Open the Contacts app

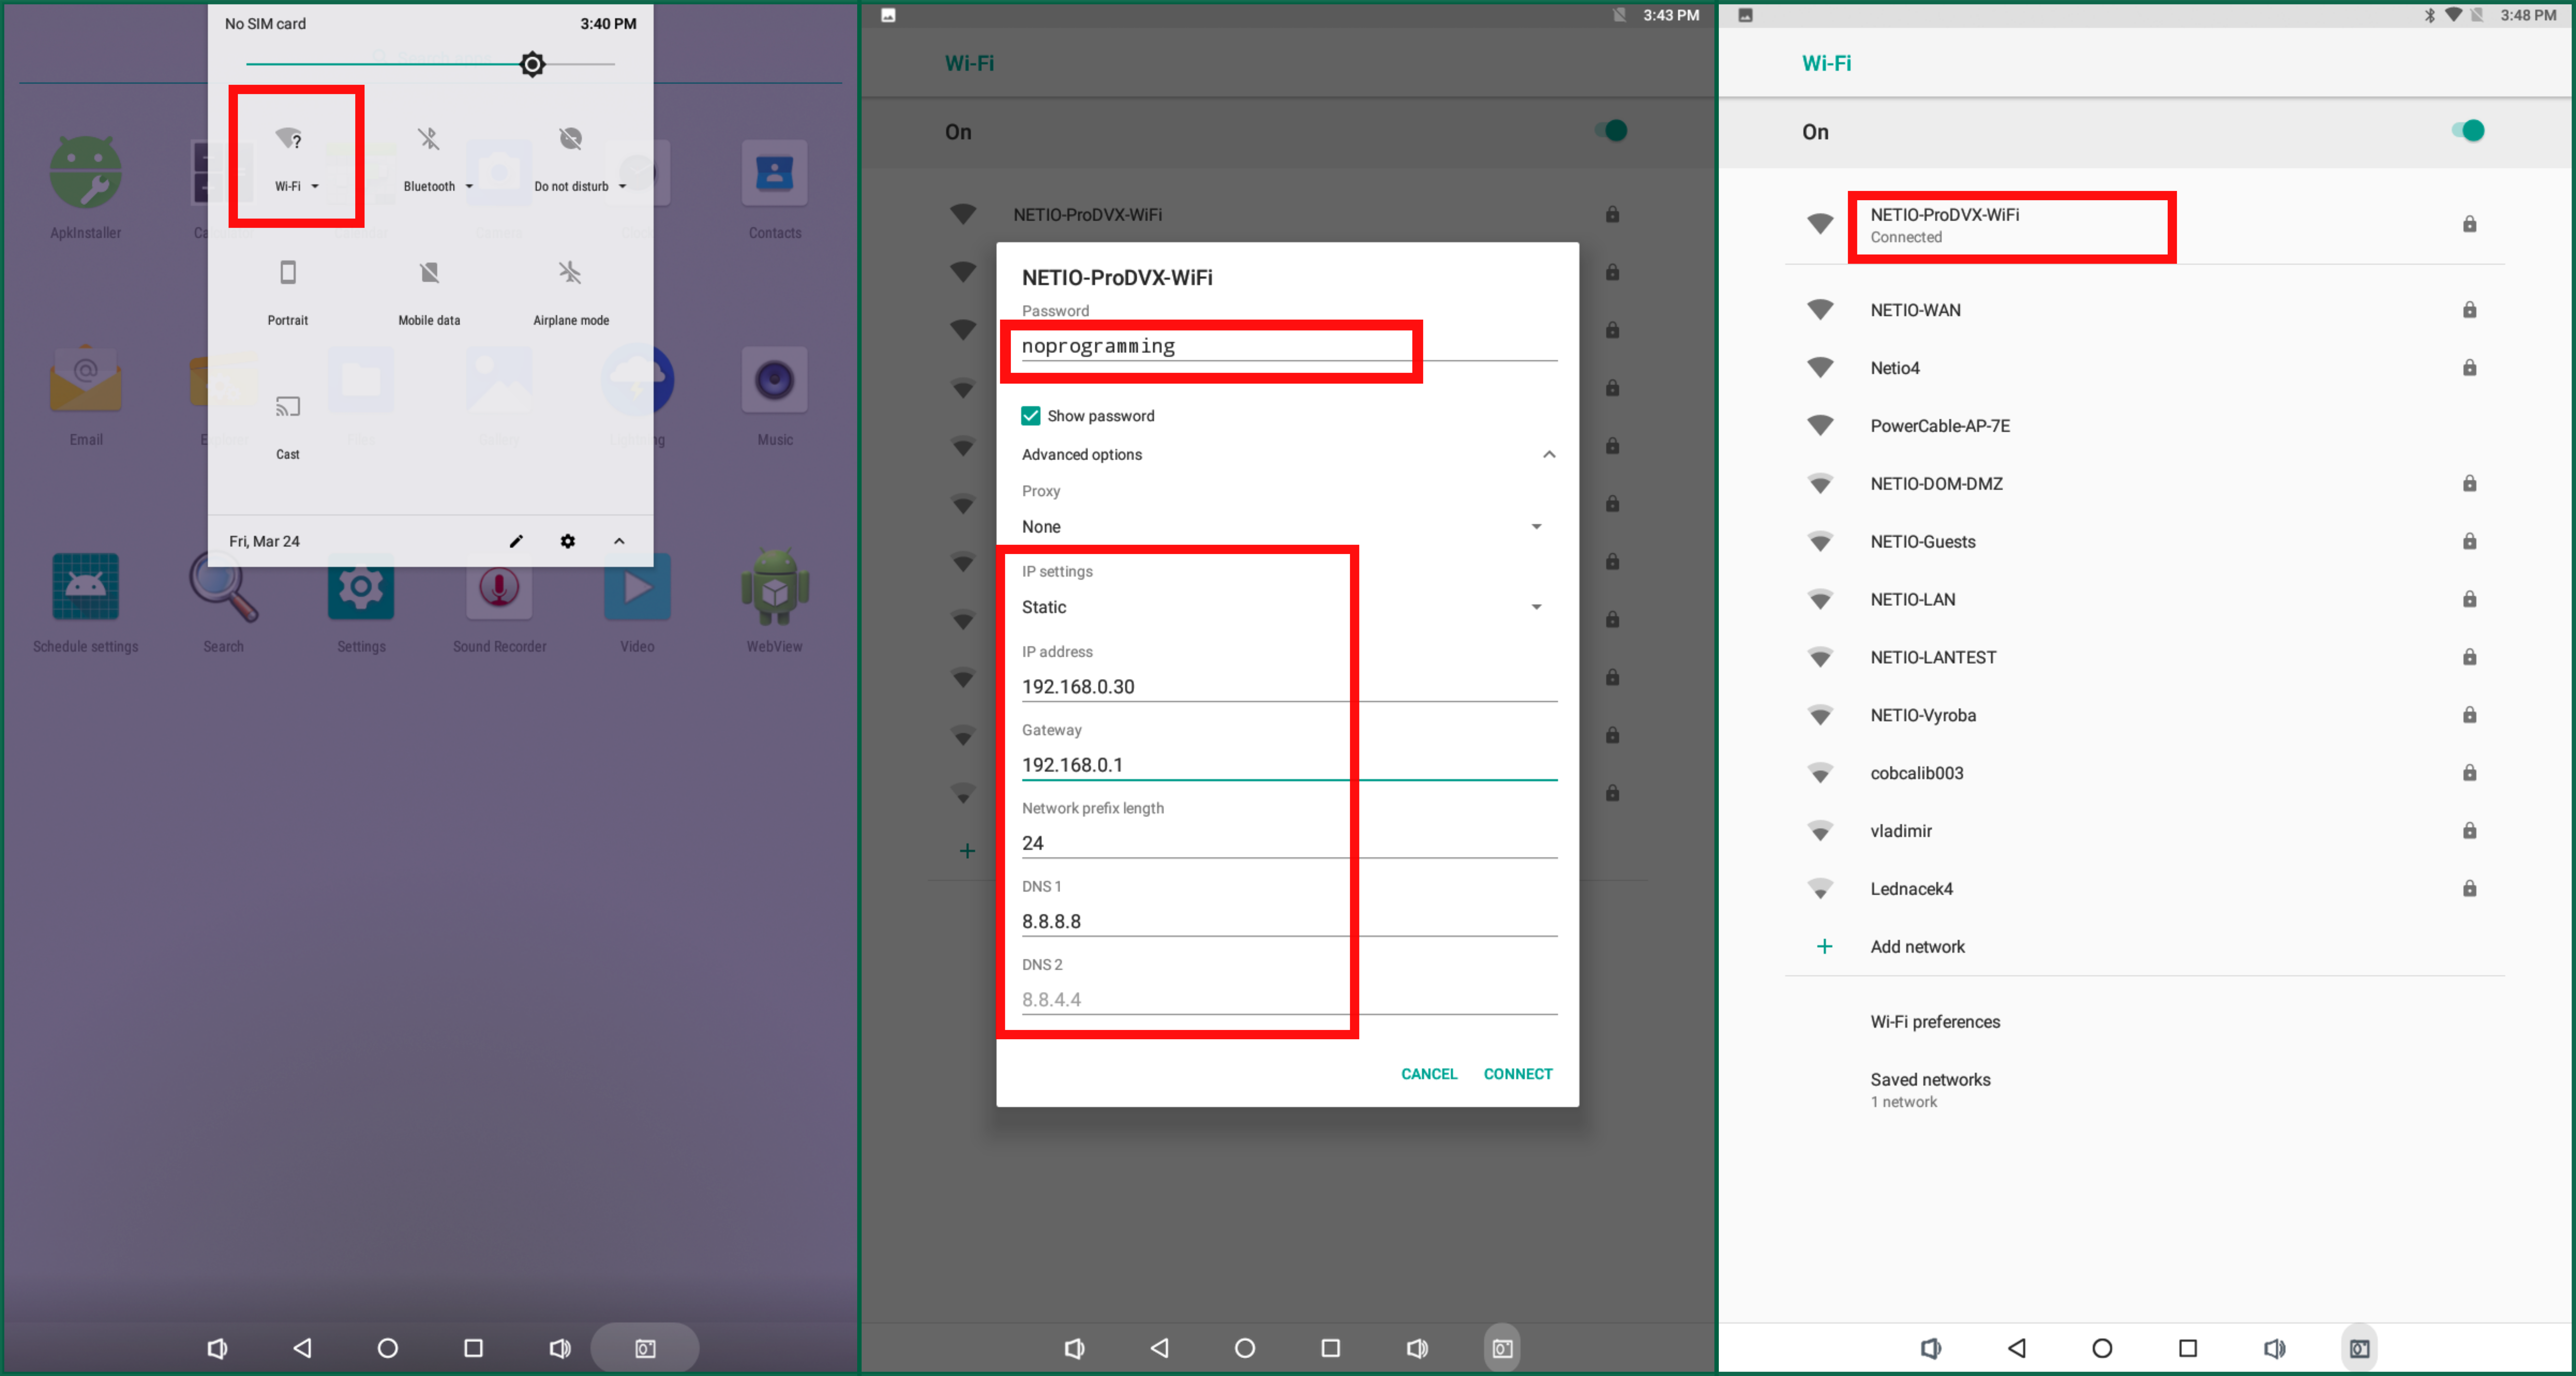click(x=775, y=187)
